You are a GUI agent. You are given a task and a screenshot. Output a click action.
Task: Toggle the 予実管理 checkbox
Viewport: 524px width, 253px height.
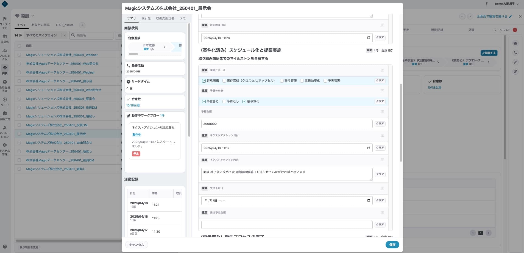(x=325, y=81)
